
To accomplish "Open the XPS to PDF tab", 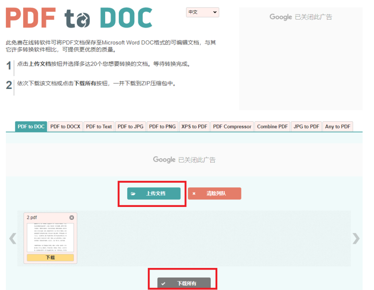I will coord(194,127).
